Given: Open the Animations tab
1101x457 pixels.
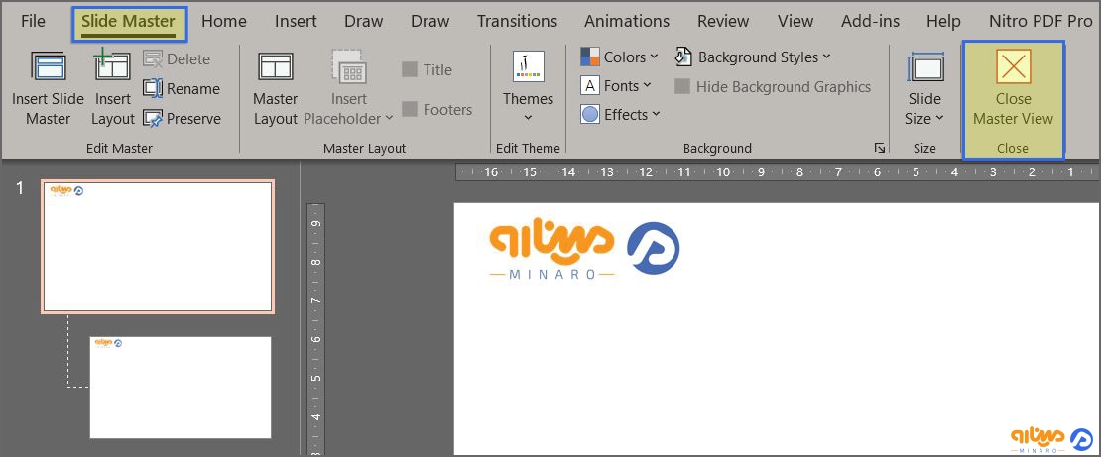Looking at the screenshot, I should pyautogui.click(x=628, y=21).
